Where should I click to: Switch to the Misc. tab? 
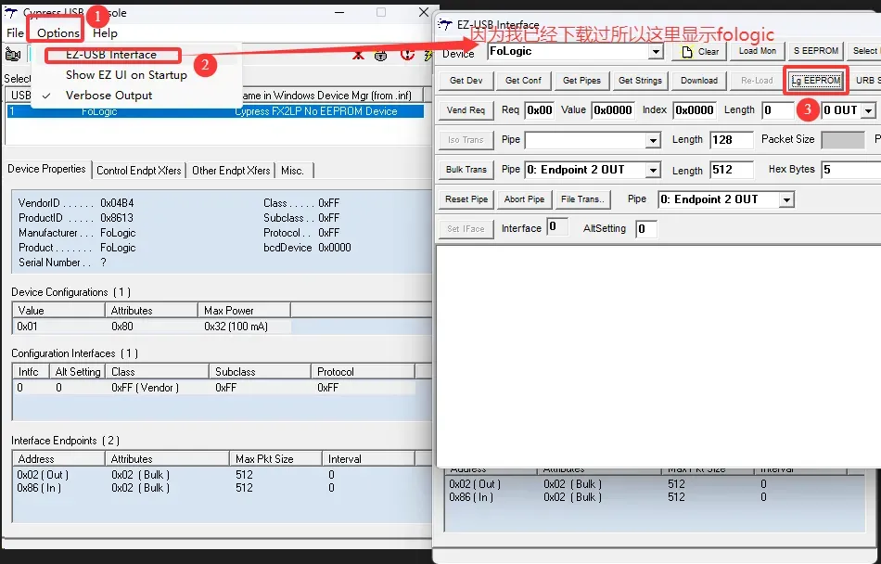click(x=292, y=170)
